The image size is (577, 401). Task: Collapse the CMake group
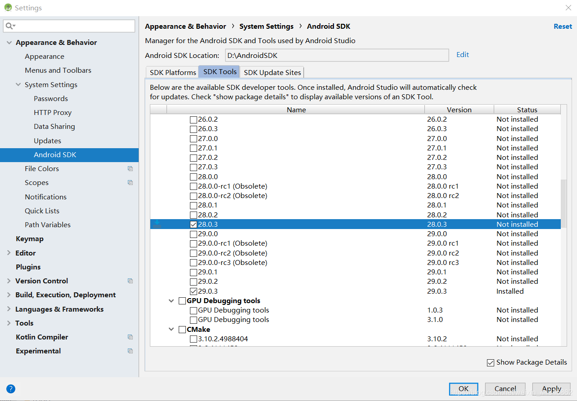click(x=171, y=329)
